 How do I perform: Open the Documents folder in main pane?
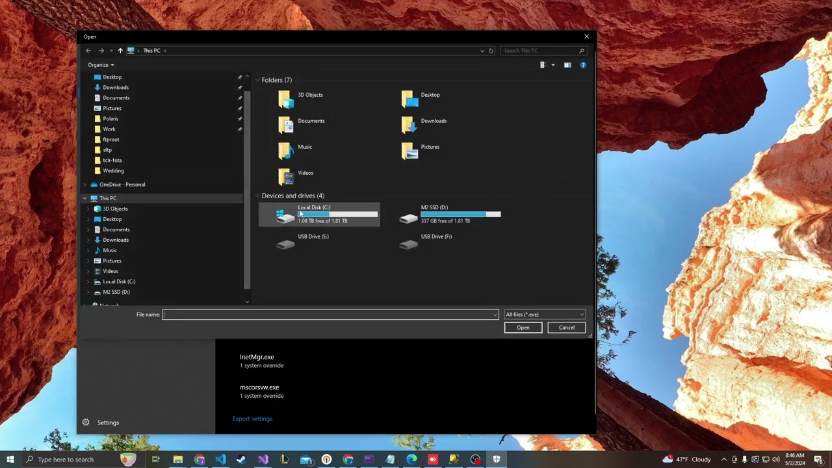click(301, 125)
